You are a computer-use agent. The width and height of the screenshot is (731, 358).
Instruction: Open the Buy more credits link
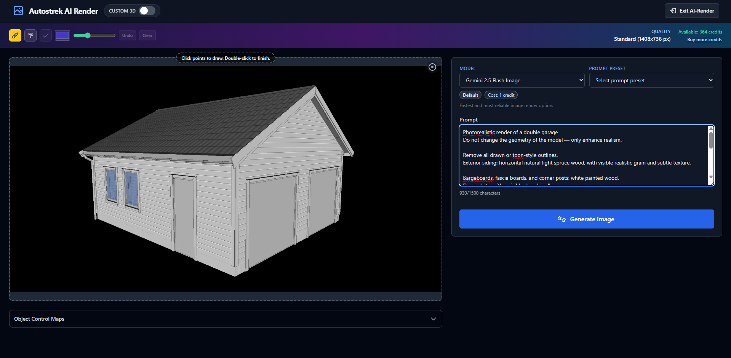coord(705,40)
